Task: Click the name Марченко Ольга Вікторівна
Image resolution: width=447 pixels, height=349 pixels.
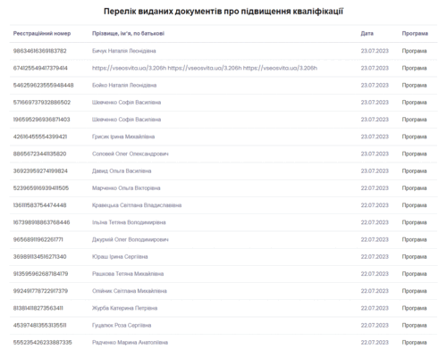Action: pos(126,188)
